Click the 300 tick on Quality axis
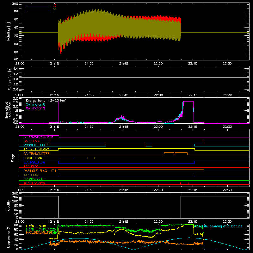 coord(15,193)
